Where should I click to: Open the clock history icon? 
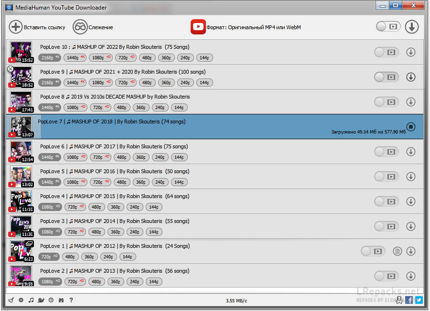(x=51, y=300)
